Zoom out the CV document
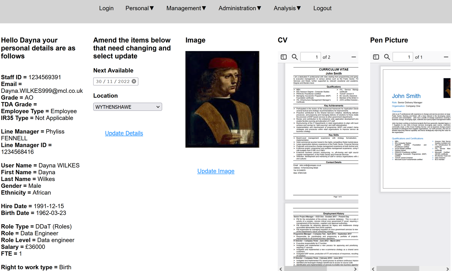Screen dimensions: 452x271 [x=353, y=57]
